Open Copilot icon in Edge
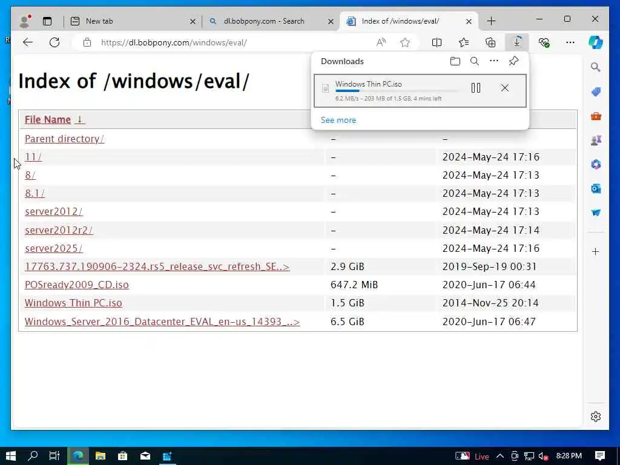This screenshot has width=620, height=465. pos(596,42)
